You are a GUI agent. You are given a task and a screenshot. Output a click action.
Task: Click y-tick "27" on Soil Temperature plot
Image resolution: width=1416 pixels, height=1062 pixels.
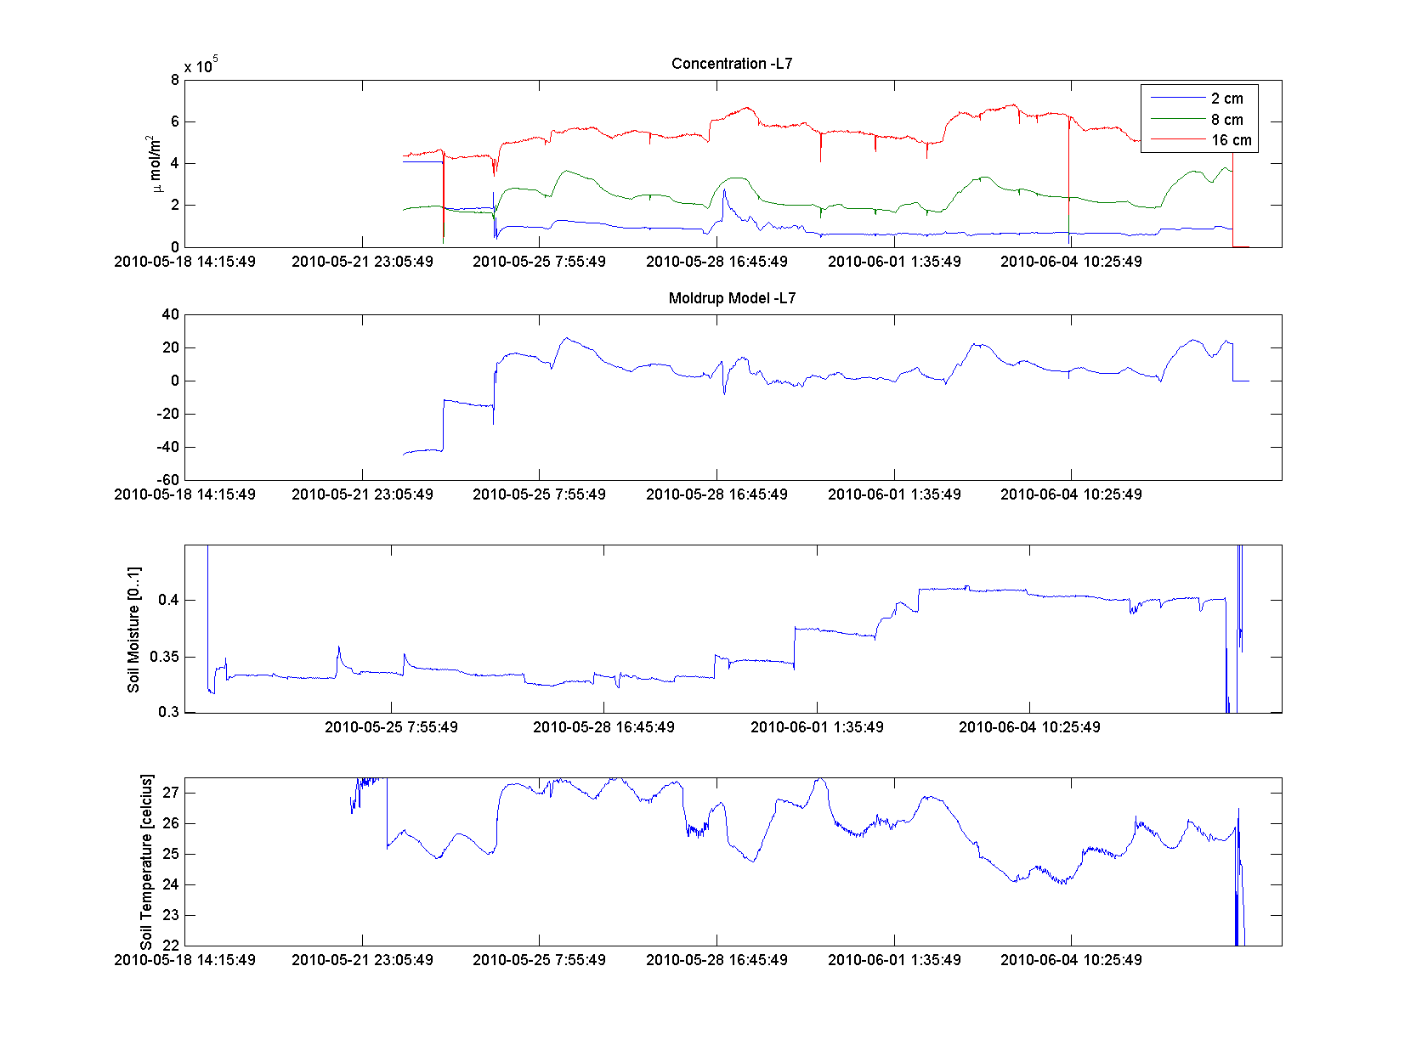(x=172, y=793)
